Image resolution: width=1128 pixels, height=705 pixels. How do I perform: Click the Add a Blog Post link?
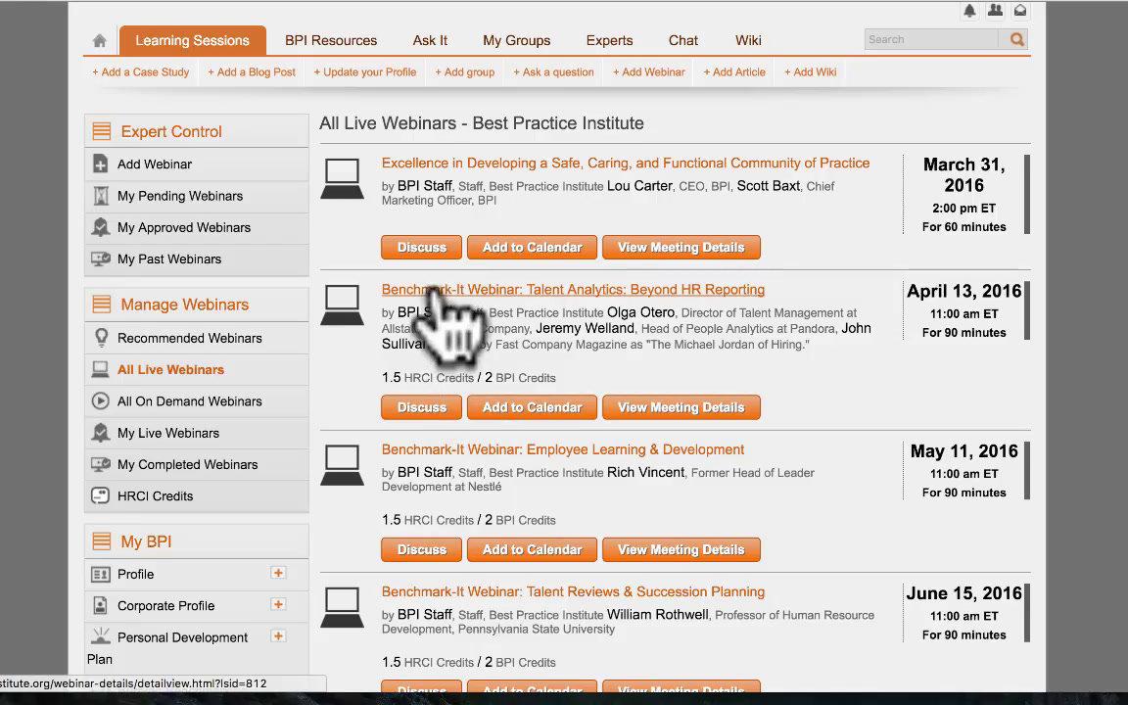point(252,71)
